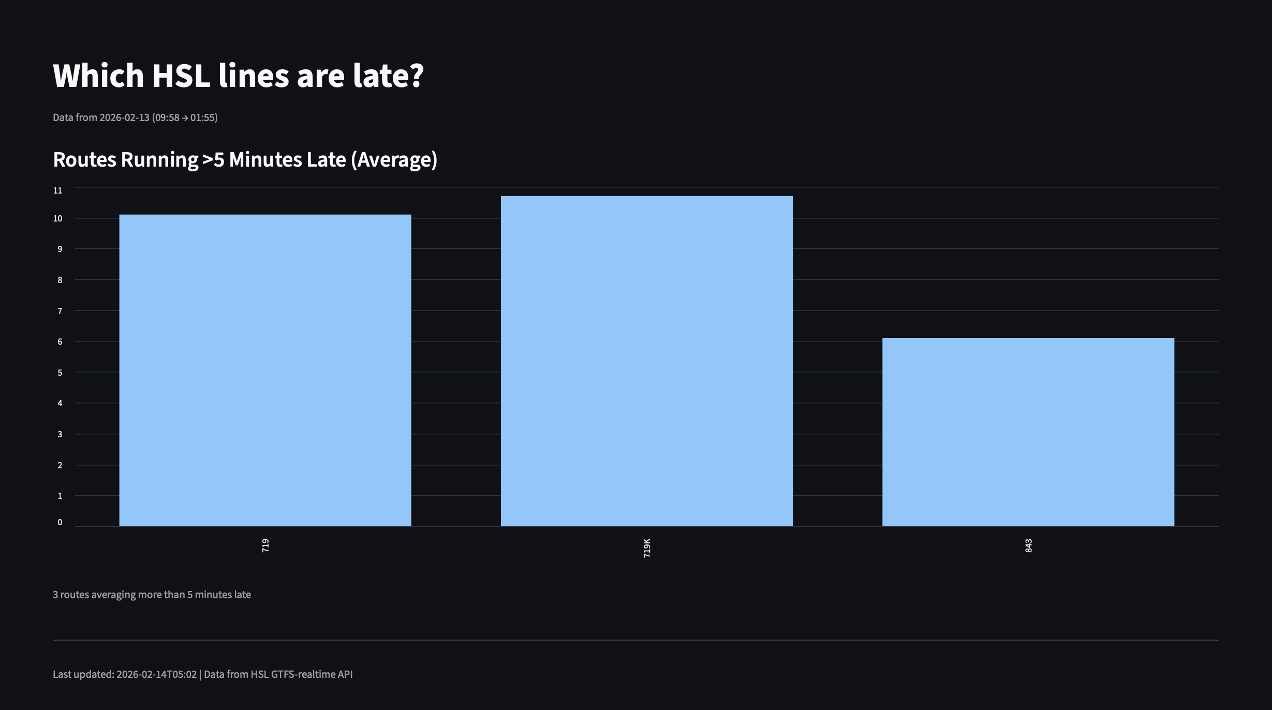
Task: Click the y-axis label 11
Action: [x=57, y=190]
